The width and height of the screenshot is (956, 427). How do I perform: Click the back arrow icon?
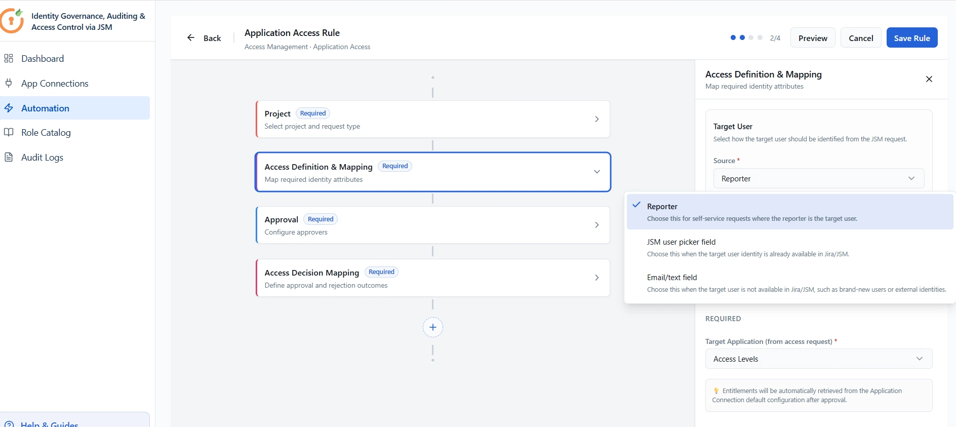pyautogui.click(x=191, y=37)
